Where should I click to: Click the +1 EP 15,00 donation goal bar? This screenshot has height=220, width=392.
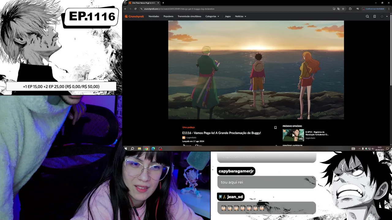click(x=61, y=86)
